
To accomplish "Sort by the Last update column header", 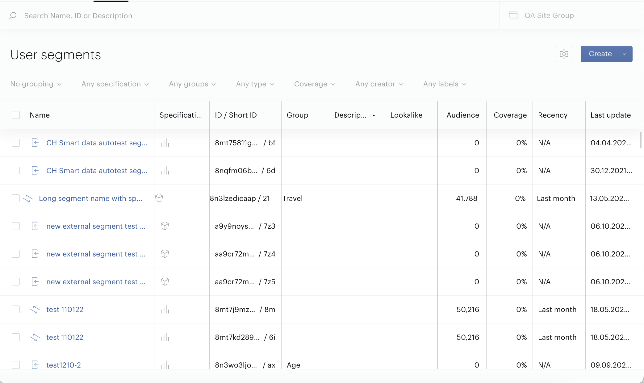I will click(x=611, y=115).
